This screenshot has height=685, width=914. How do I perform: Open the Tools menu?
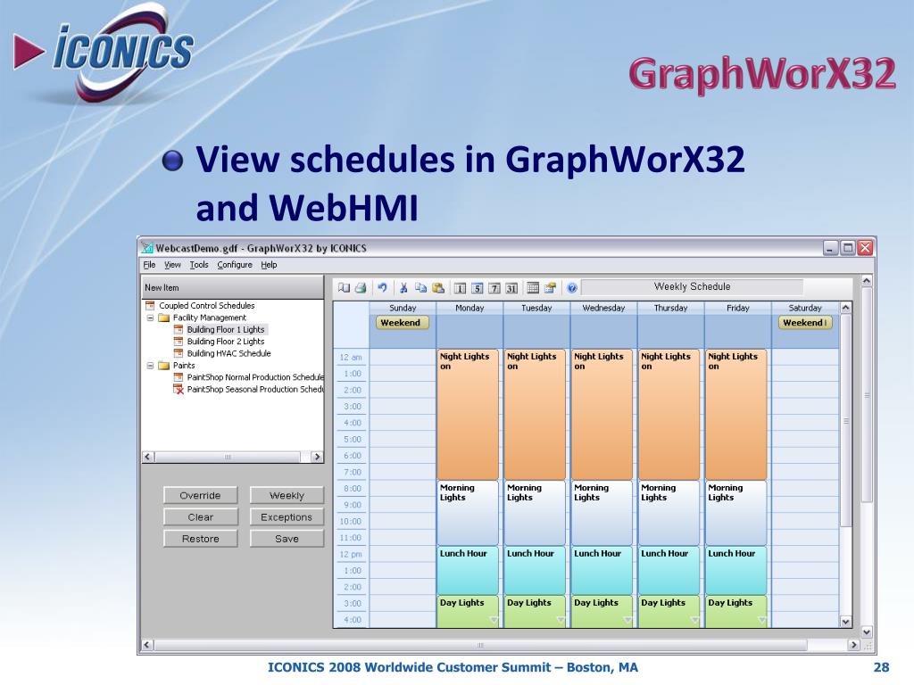[199, 264]
